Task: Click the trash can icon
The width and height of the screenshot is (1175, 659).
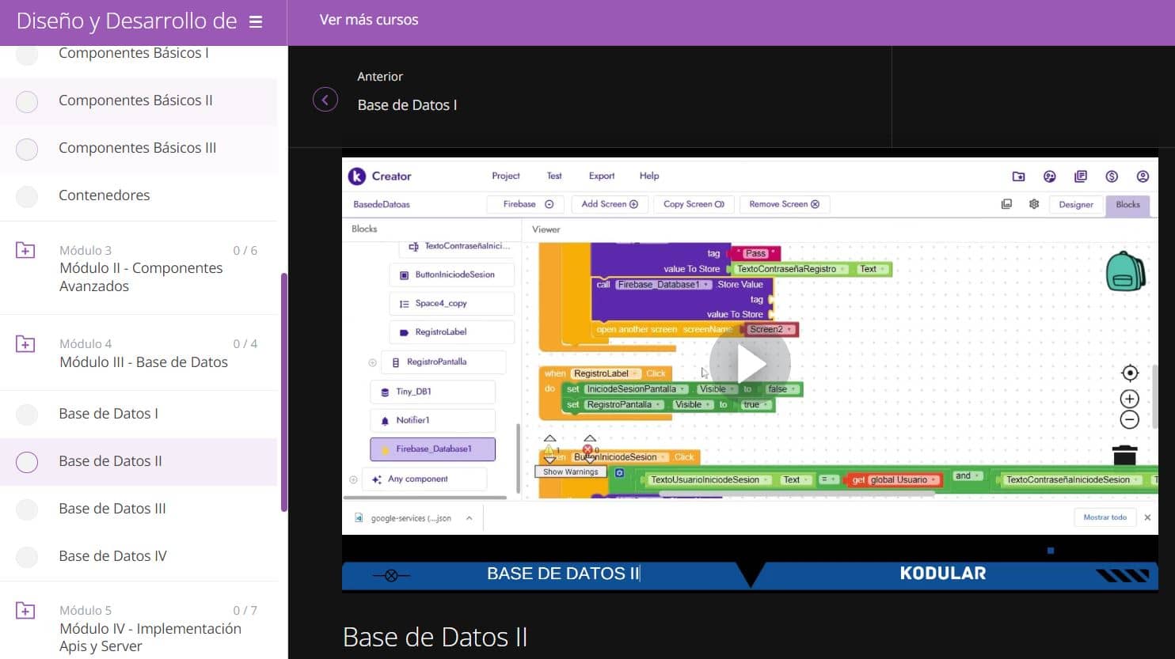Action: 1124,455
